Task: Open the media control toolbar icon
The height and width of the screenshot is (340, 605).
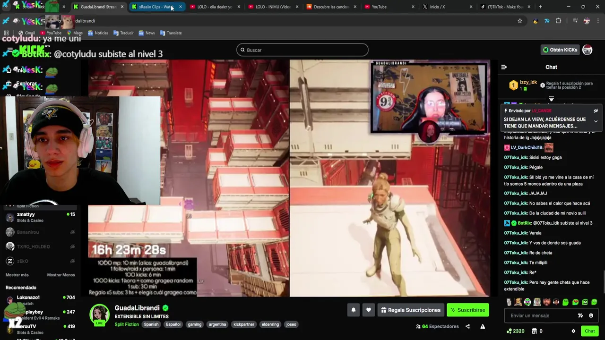Action: 575,21
